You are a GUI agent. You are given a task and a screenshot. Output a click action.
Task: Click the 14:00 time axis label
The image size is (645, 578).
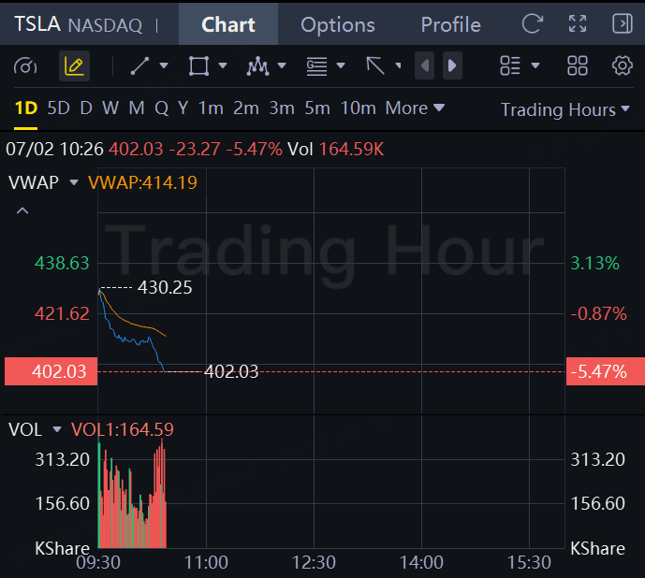pos(421,562)
